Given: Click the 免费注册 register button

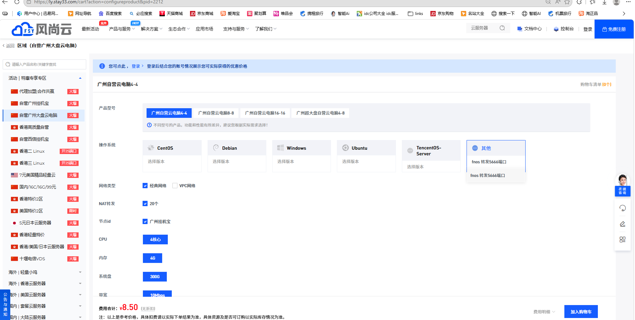Looking at the screenshot, I should pos(614,29).
